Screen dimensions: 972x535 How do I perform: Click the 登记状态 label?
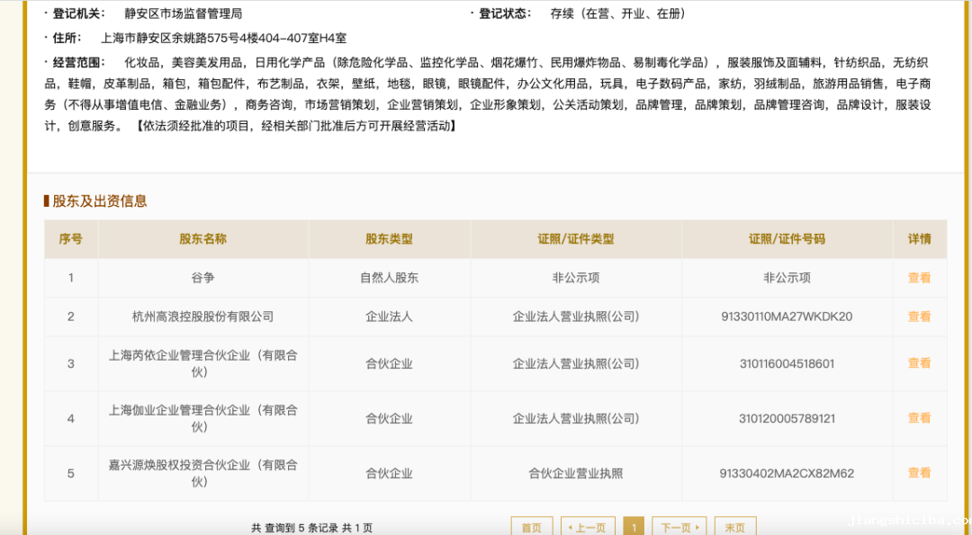[x=505, y=13]
